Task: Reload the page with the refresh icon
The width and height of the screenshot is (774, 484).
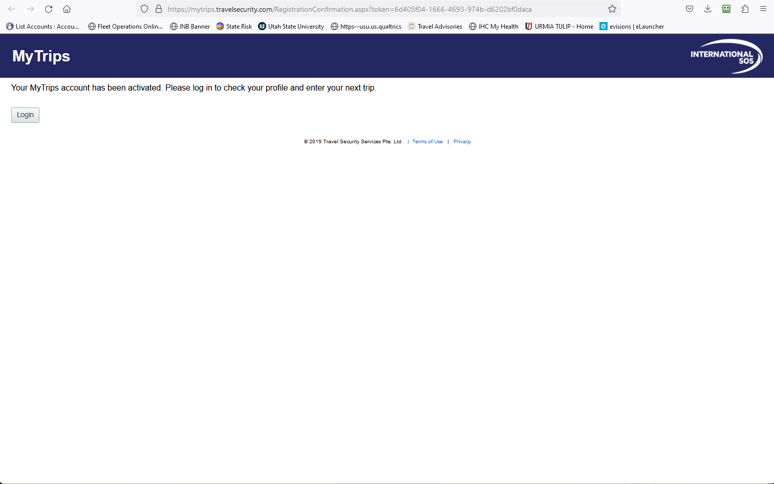Action: (49, 9)
